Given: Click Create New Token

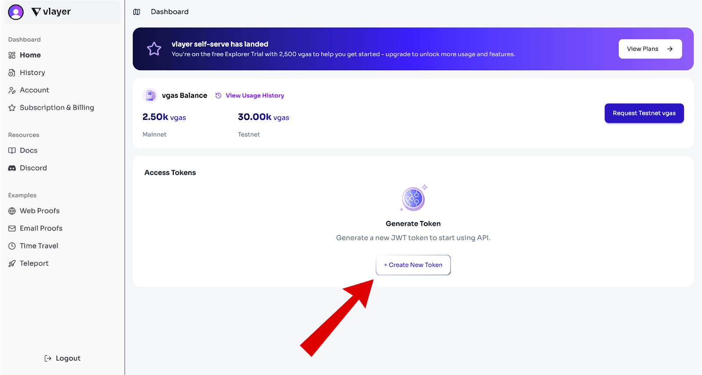Looking at the screenshot, I should pos(413,264).
